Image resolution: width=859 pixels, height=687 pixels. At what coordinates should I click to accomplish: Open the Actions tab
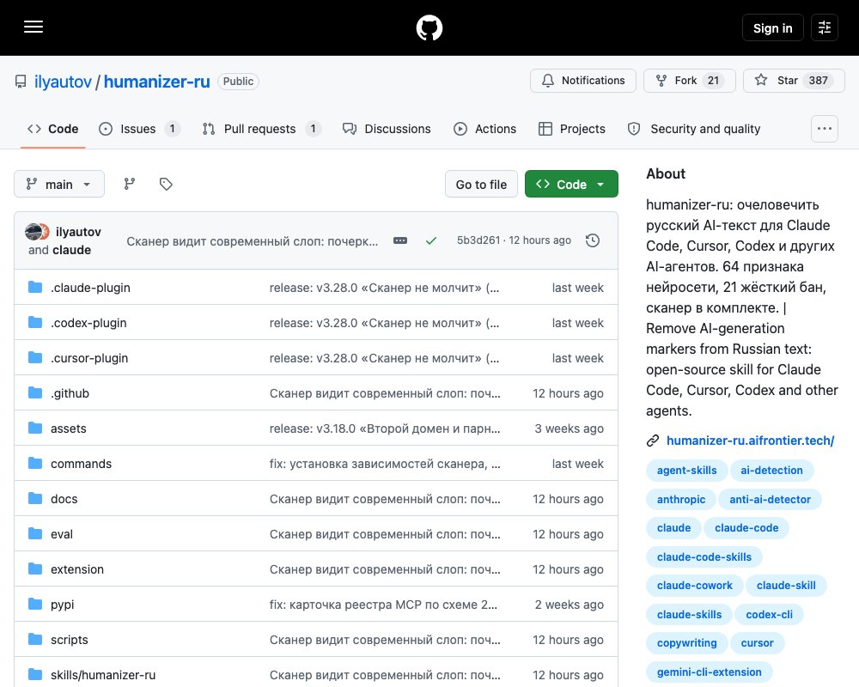click(484, 129)
